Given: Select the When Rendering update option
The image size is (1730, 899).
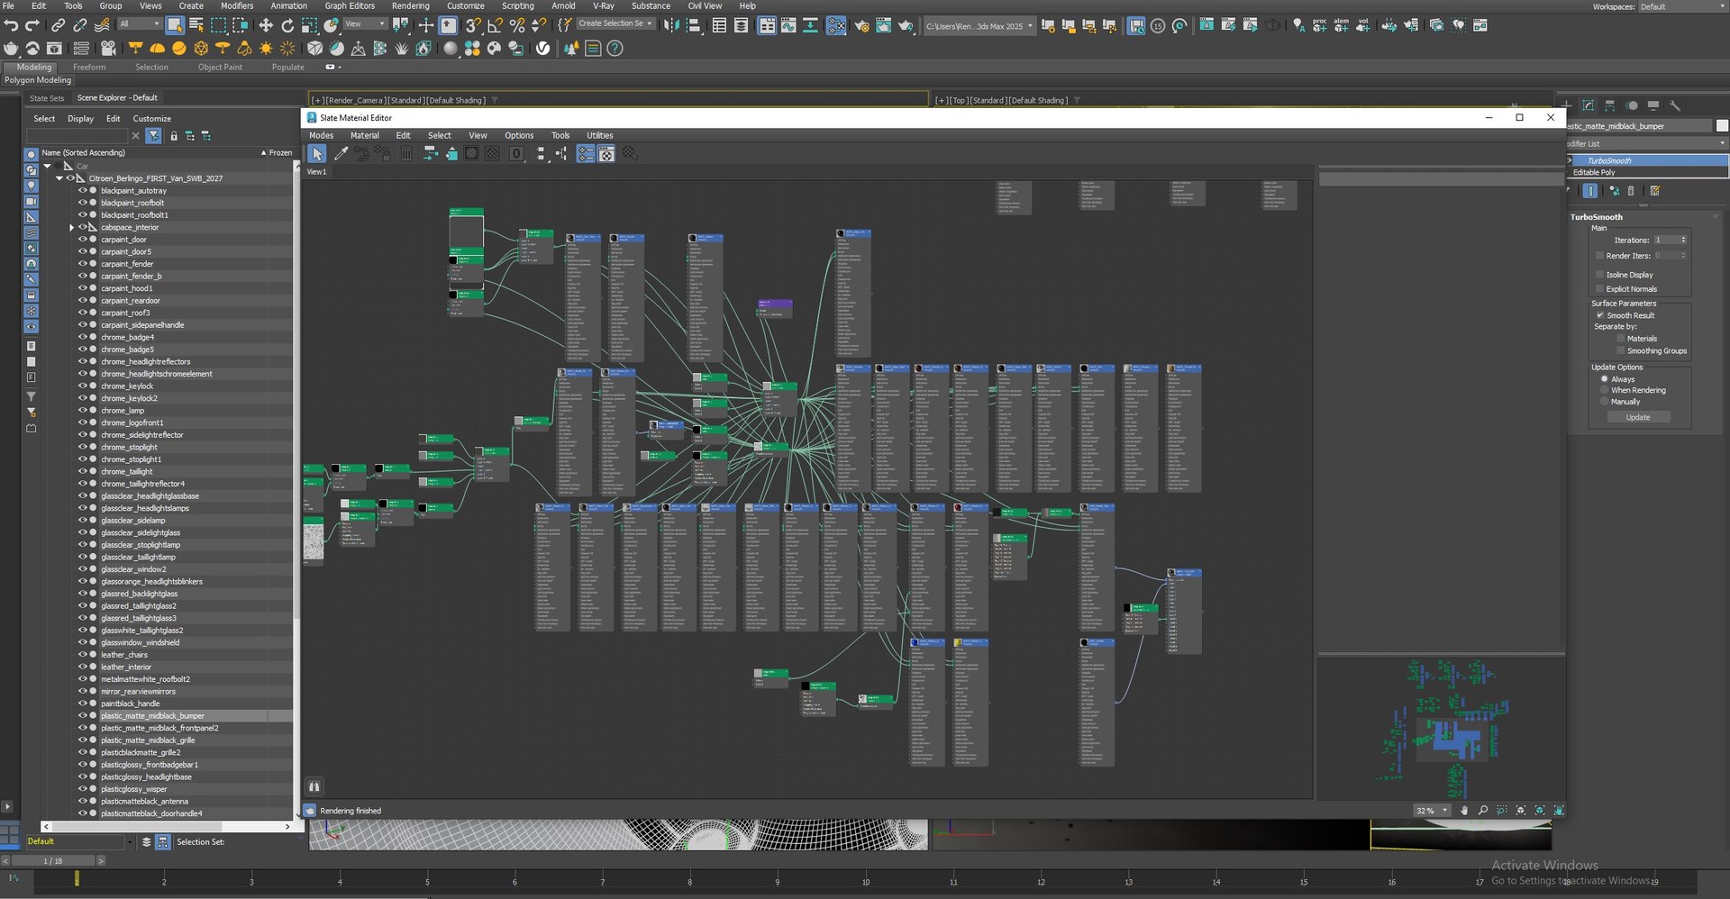Looking at the screenshot, I should point(1605,390).
